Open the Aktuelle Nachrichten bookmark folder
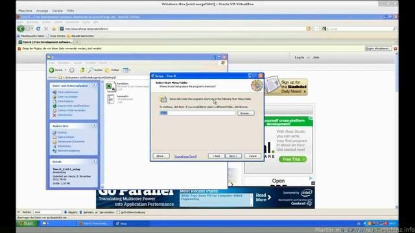The width and height of the screenshot is (415, 233). (80, 36)
